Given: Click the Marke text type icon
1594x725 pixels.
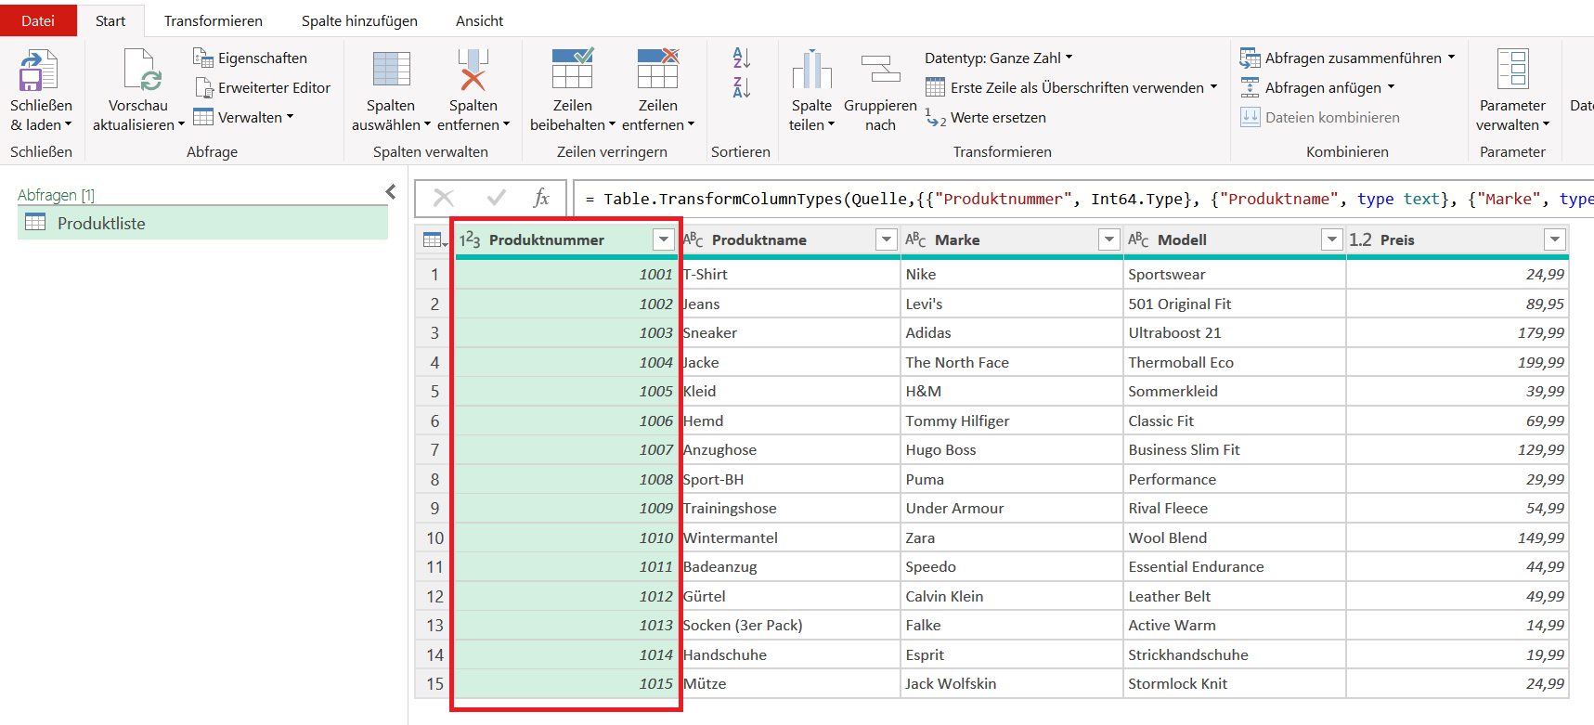Looking at the screenshot, I should pos(916,240).
